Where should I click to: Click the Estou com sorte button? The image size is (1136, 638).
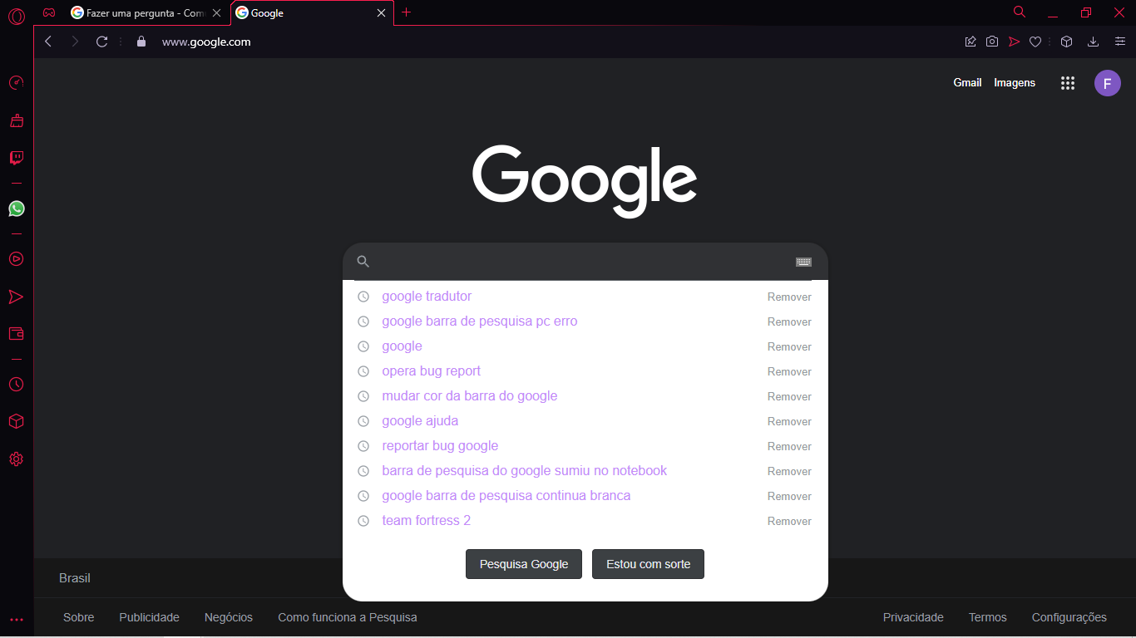click(648, 564)
